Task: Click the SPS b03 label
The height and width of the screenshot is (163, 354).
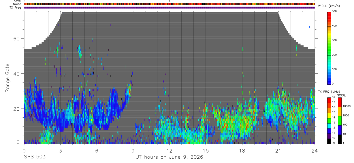Action: click(35, 157)
